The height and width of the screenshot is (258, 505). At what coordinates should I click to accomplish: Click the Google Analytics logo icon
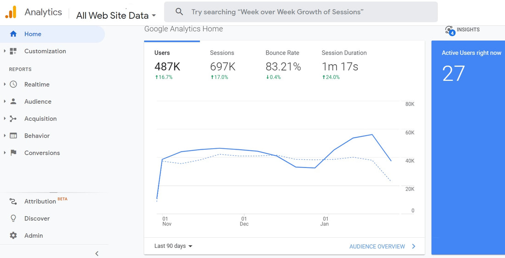click(x=11, y=12)
